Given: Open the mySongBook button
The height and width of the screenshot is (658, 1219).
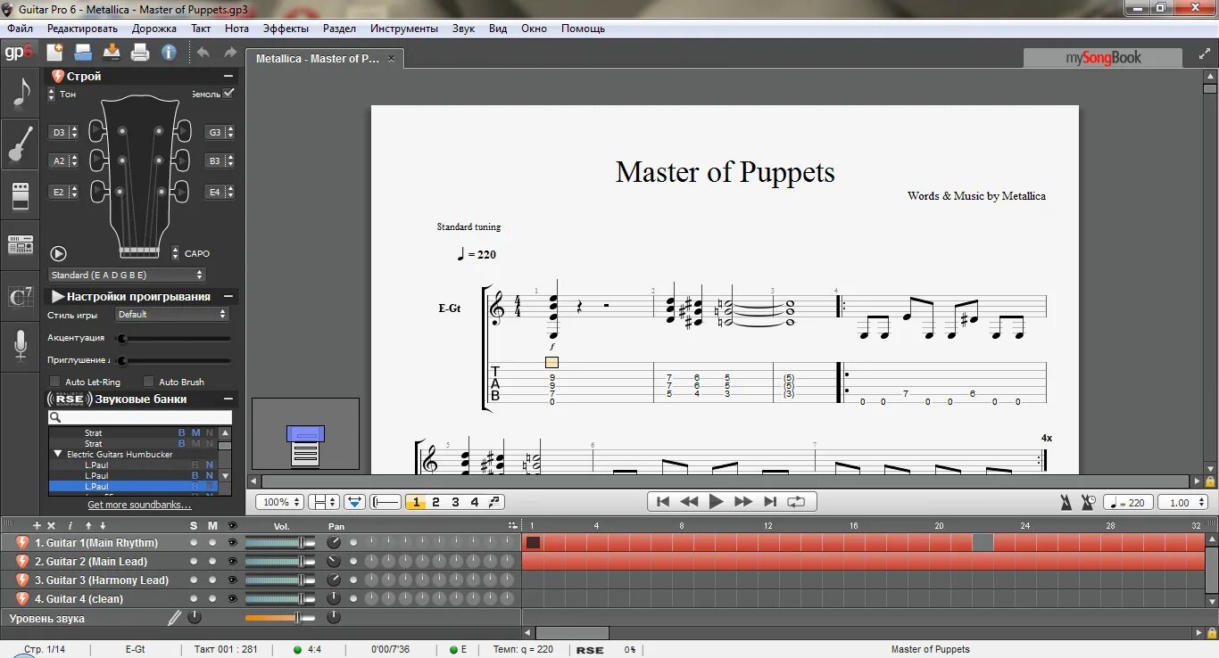Looking at the screenshot, I should pos(1103,57).
